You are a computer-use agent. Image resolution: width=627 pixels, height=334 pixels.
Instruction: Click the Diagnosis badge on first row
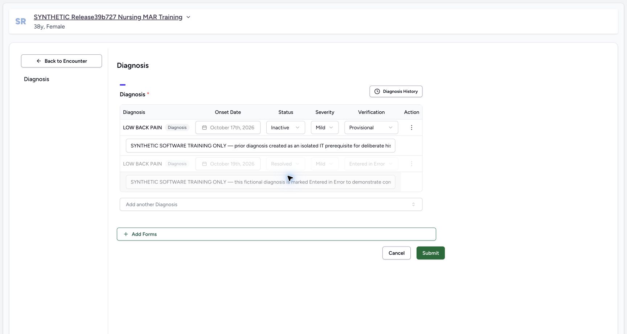coord(177,128)
